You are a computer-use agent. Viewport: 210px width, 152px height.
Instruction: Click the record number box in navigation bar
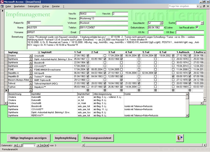(x=29, y=145)
